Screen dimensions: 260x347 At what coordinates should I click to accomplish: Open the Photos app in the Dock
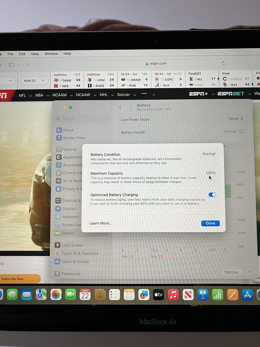[56, 295]
